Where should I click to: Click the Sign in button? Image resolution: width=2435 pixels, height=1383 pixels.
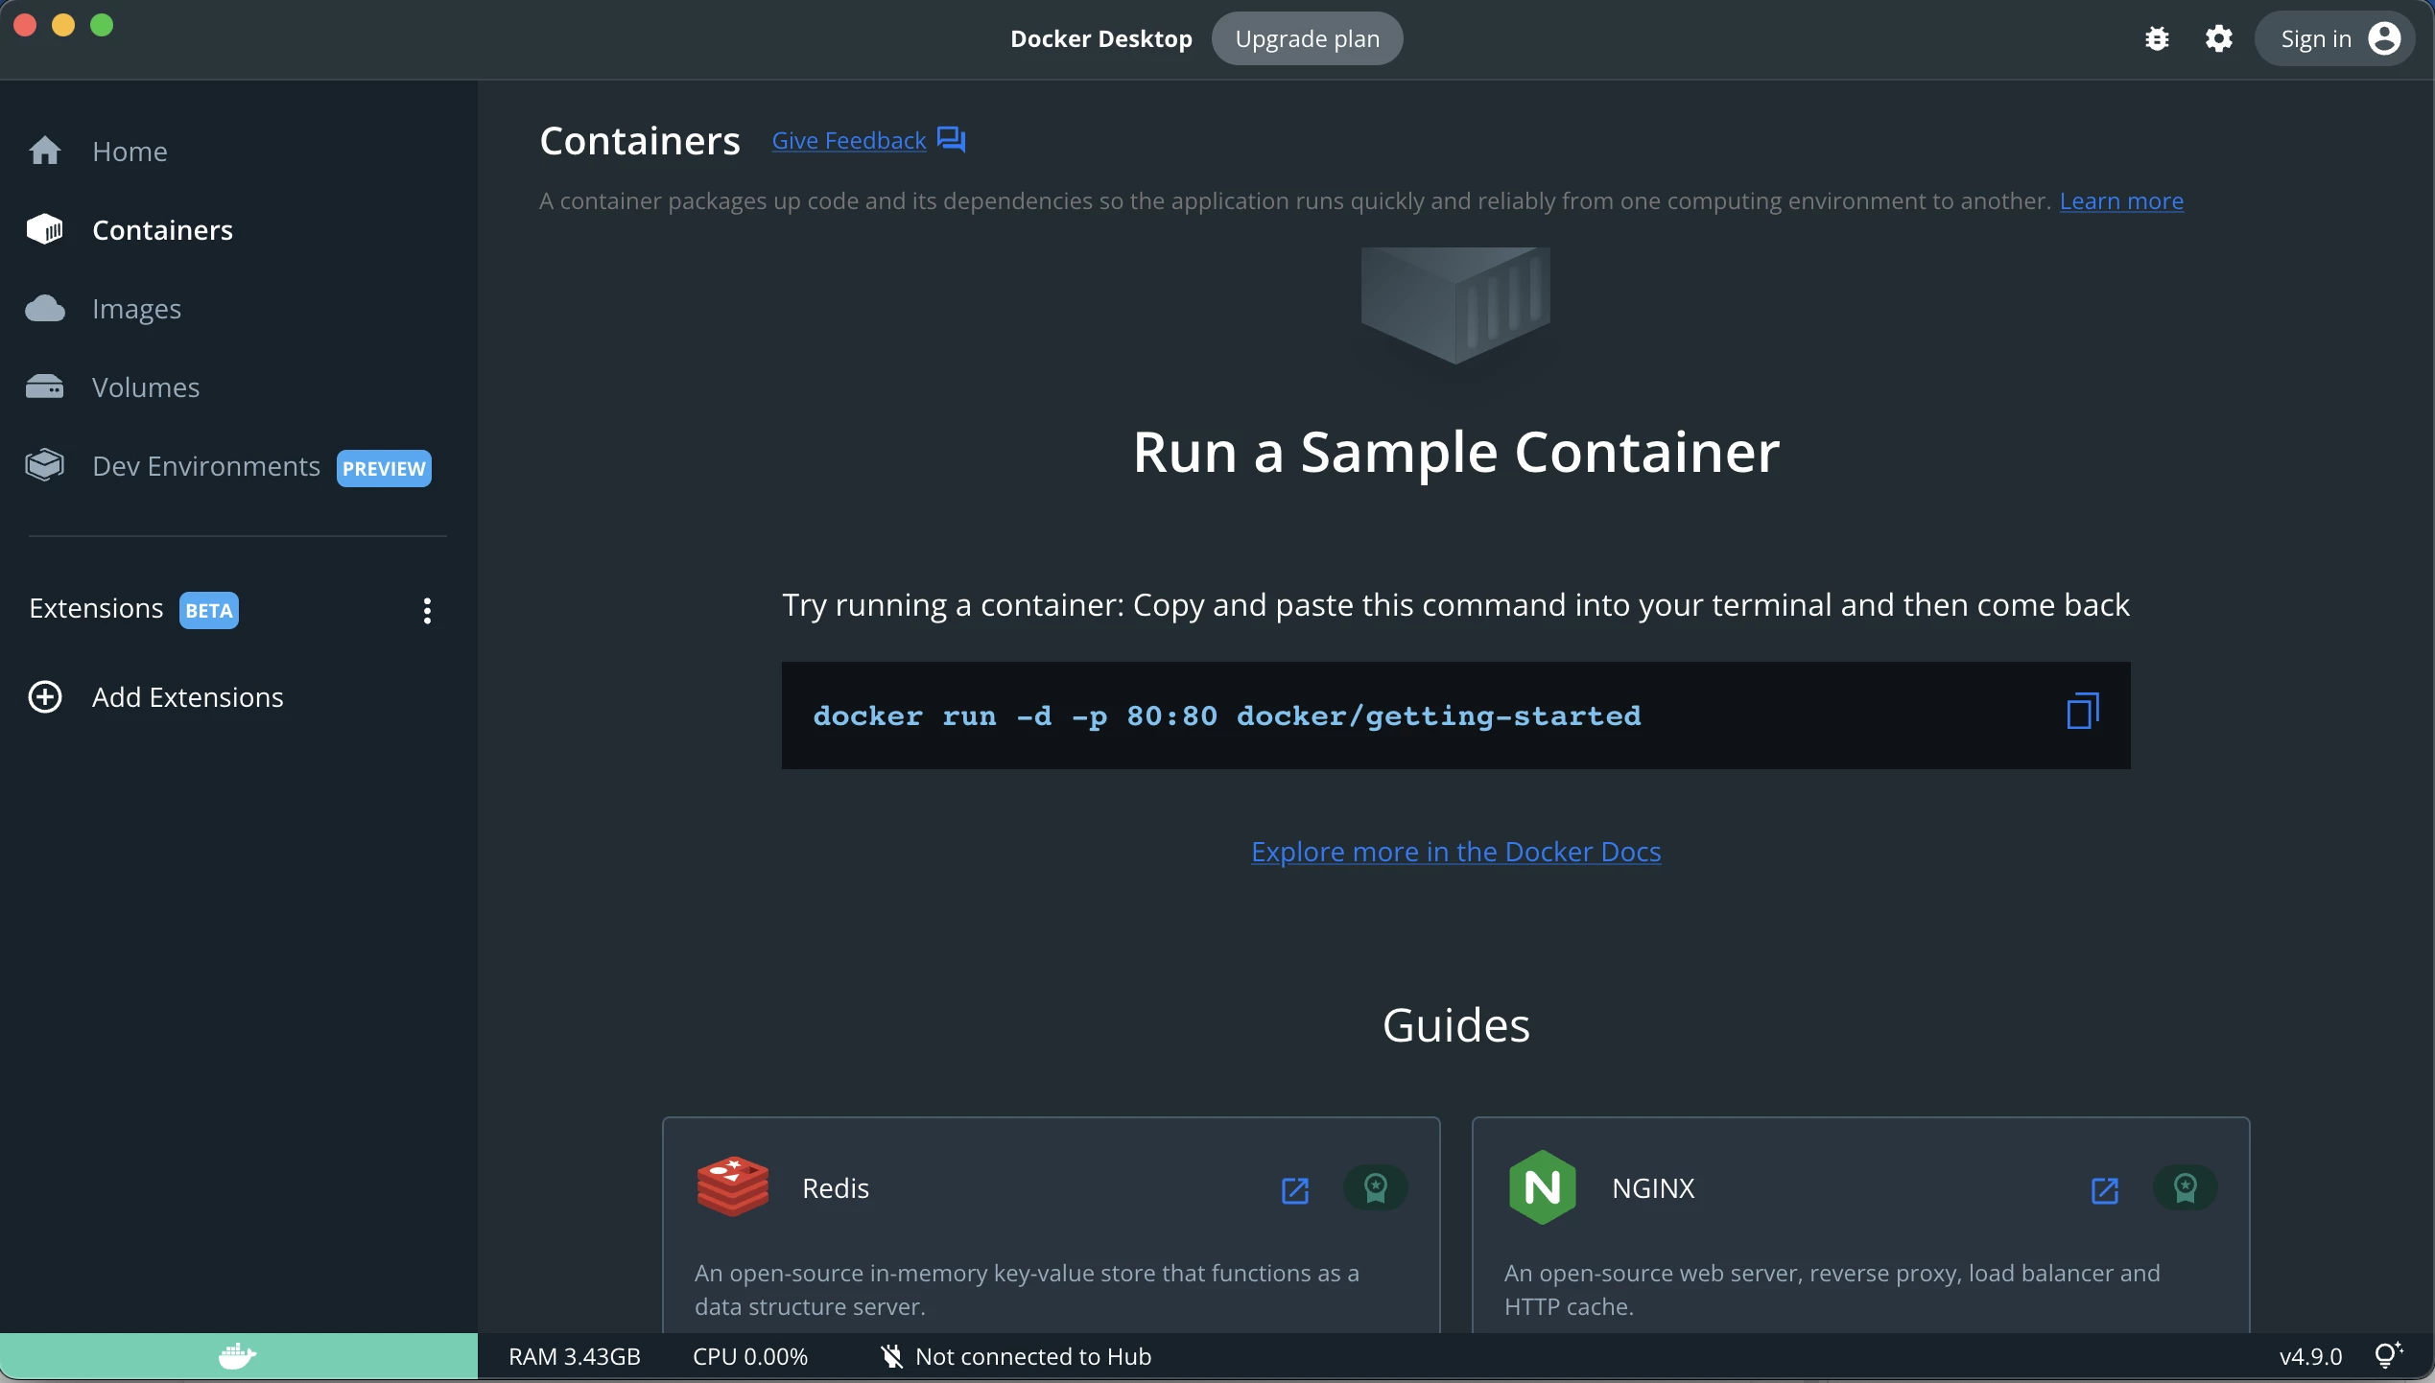(2333, 38)
